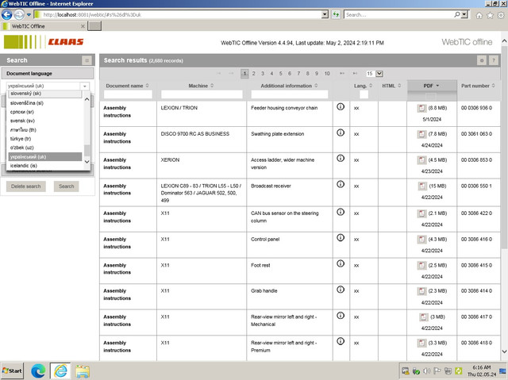Viewport: 508px width, 380px height.
Task: Show info for Access ladder row
Action: click(x=341, y=158)
